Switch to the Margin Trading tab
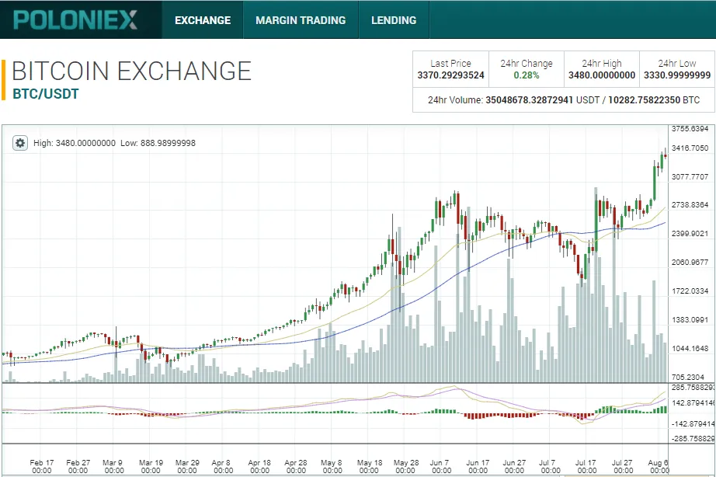This screenshot has height=477, width=716. [x=301, y=20]
